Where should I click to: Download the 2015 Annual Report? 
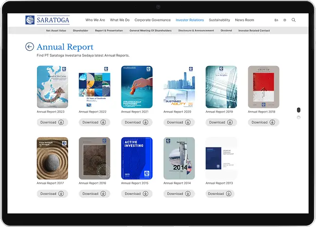[x=137, y=194]
